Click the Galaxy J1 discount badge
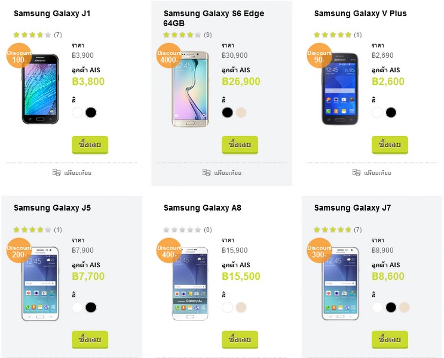 coord(19,56)
